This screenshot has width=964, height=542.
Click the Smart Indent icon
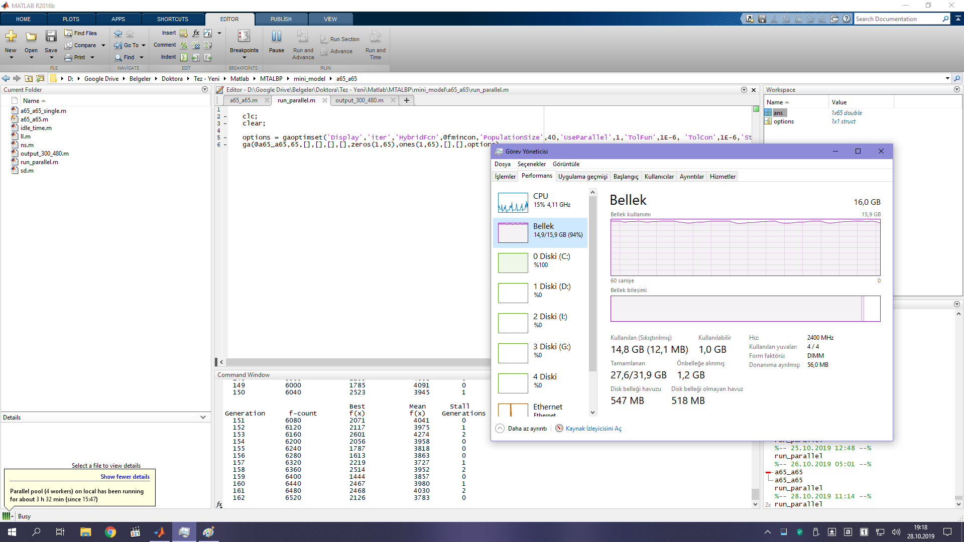tap(184, 57)
